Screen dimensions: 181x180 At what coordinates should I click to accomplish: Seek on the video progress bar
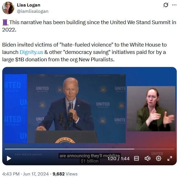(90, 149)
